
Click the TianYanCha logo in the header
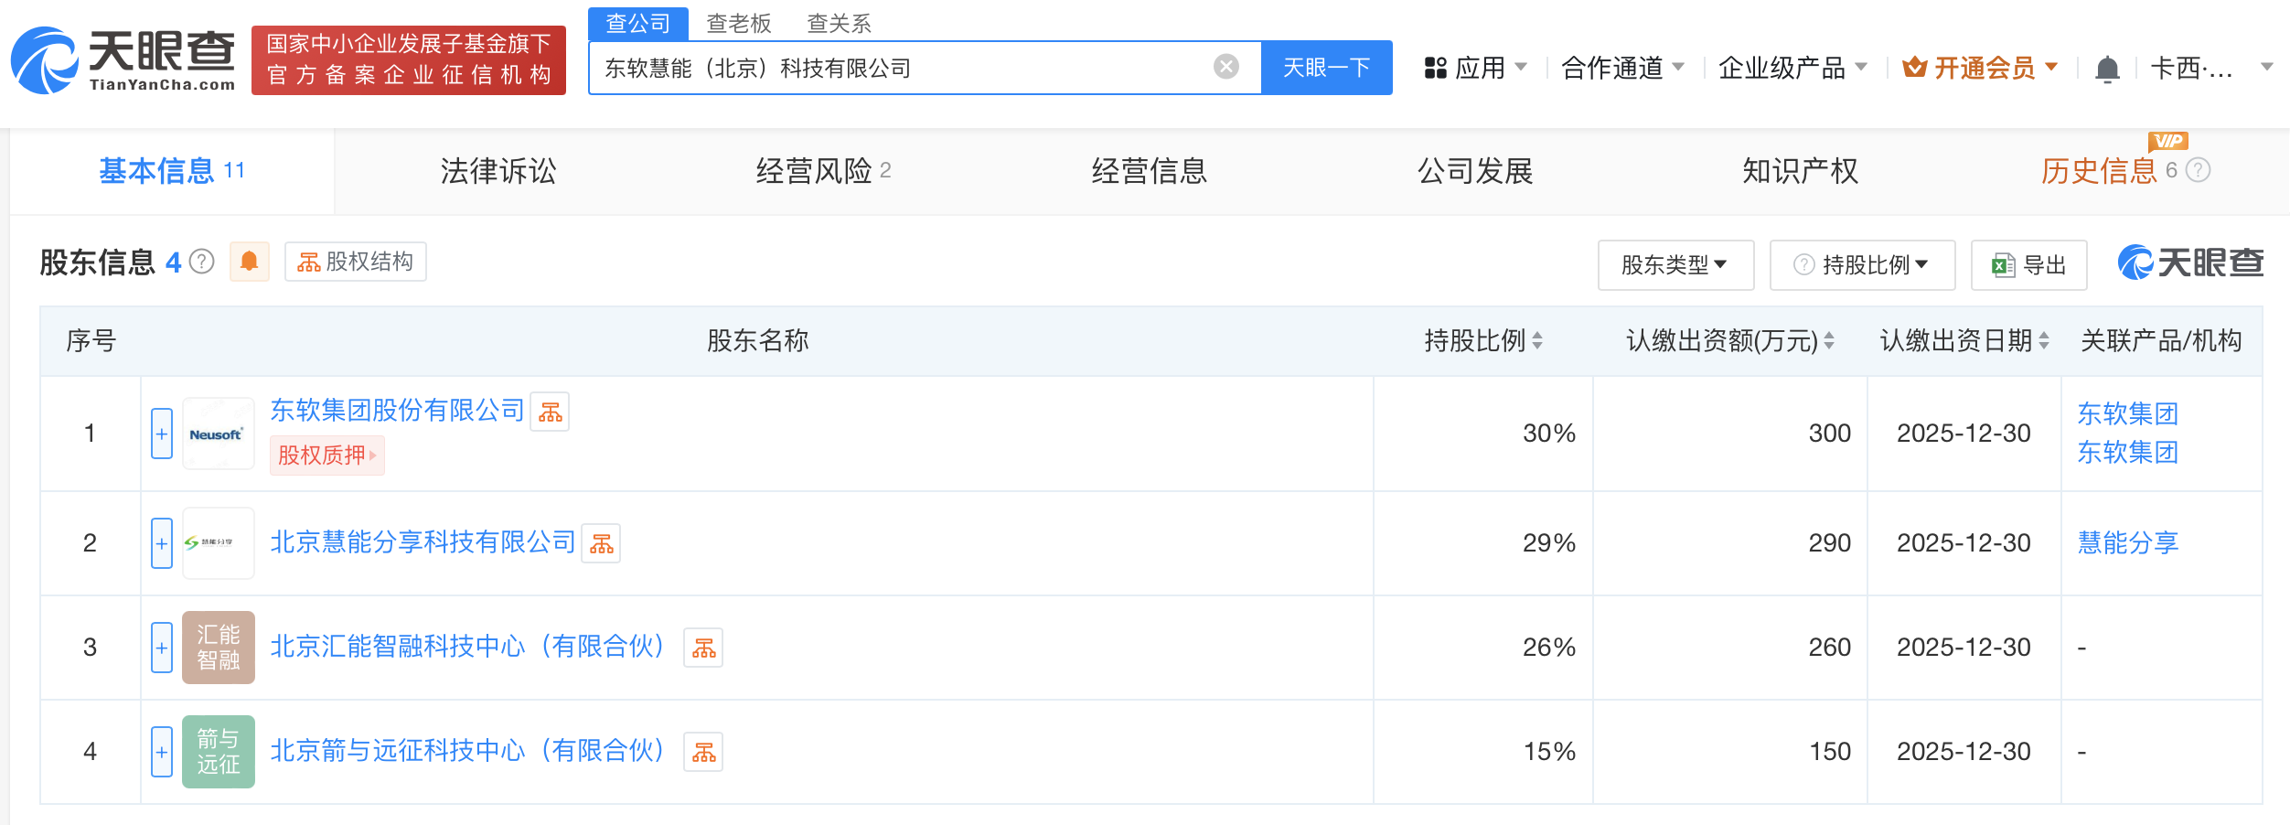(123, 60)
